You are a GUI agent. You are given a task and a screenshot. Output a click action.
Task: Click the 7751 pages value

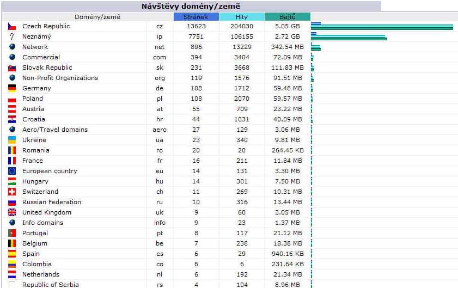196,36
